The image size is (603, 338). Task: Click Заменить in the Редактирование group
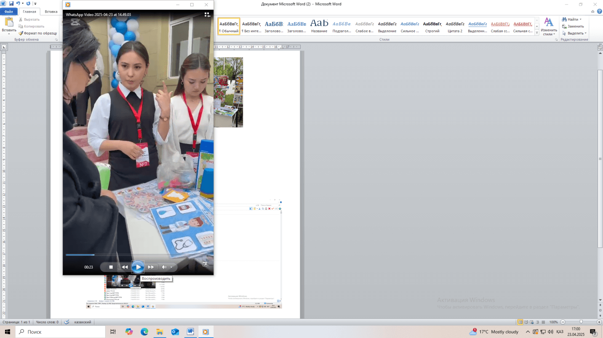[x=573, y=26]
